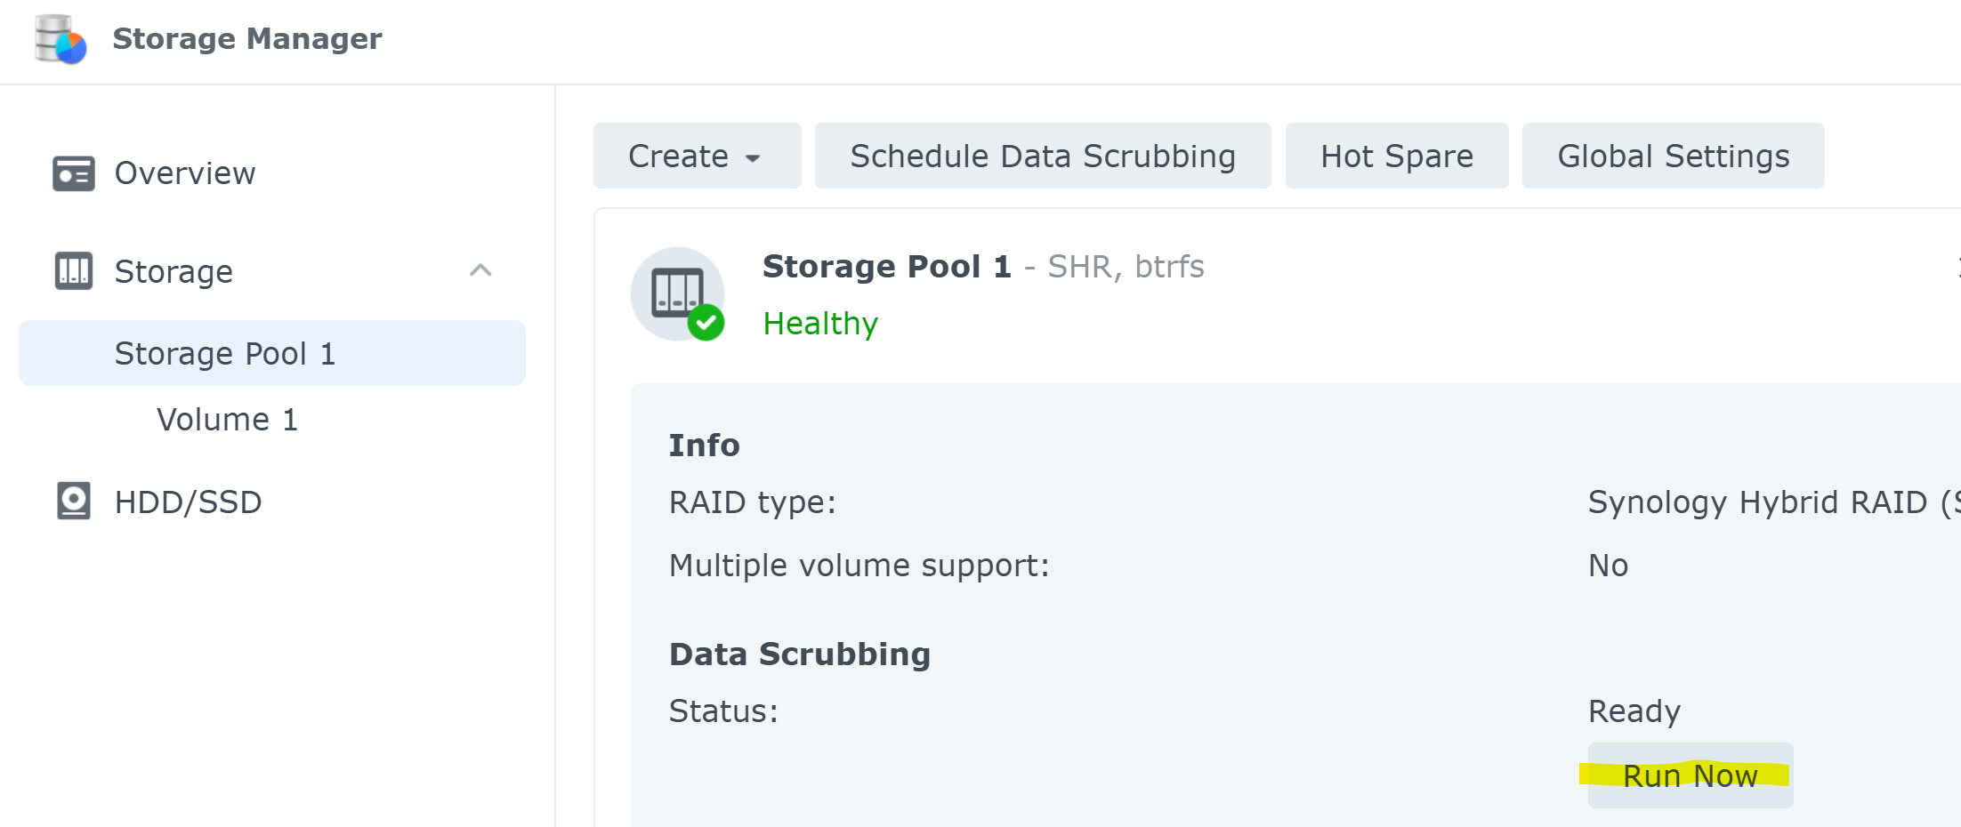Screen dimensions: 1961x827
Task: Click the Healthy status text
Action: [x=820, y=324]
